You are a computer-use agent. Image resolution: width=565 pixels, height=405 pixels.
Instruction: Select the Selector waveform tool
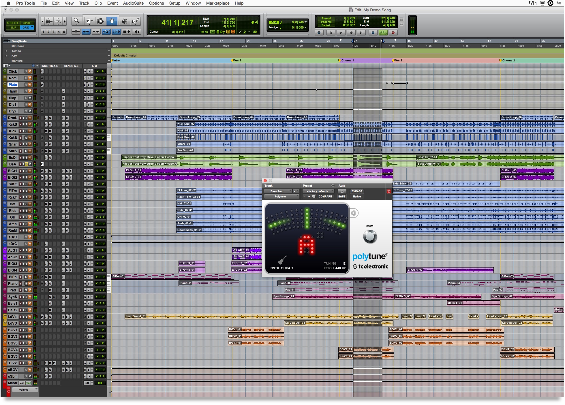101,21
